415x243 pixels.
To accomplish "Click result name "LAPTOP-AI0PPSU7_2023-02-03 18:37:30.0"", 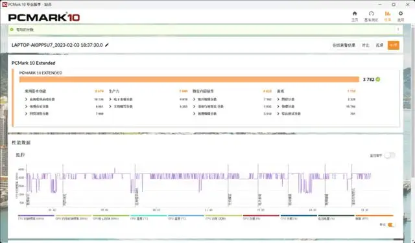I will pyautogui.click(x=57, y=45).
